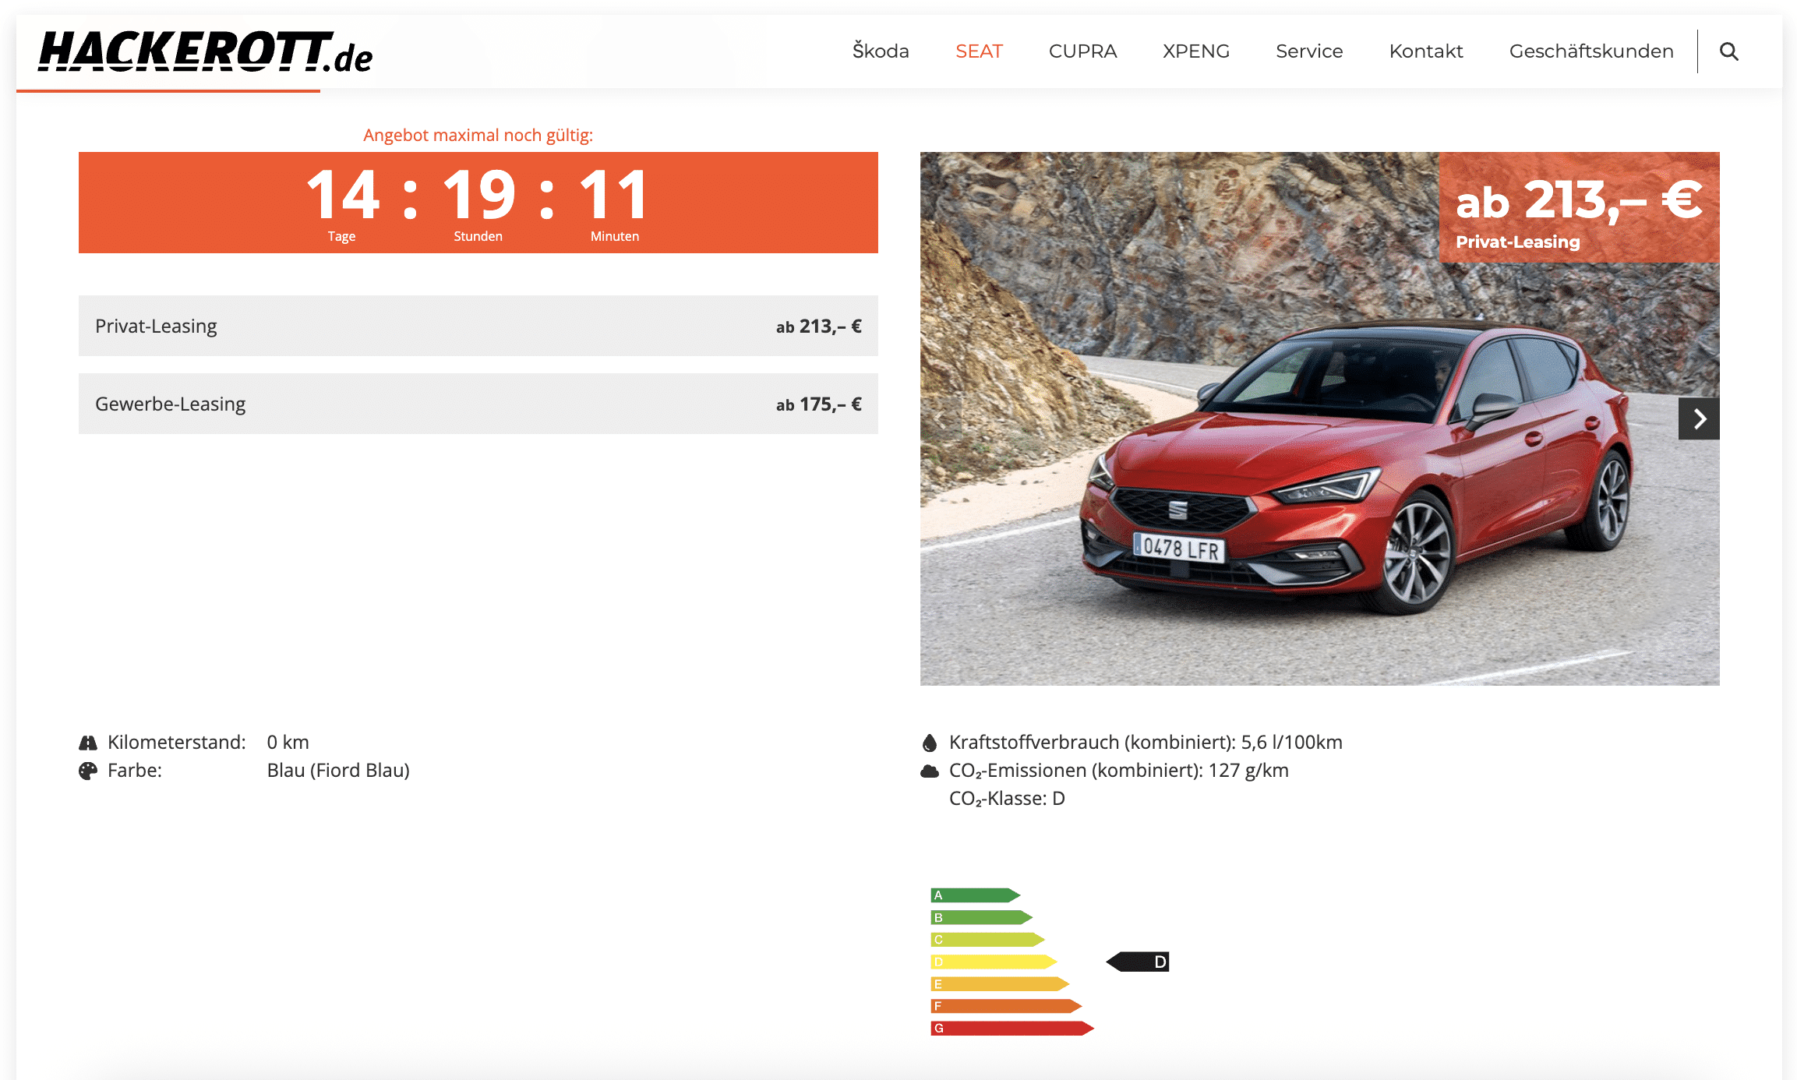Open the Škoda menu

tap(881, 51)
